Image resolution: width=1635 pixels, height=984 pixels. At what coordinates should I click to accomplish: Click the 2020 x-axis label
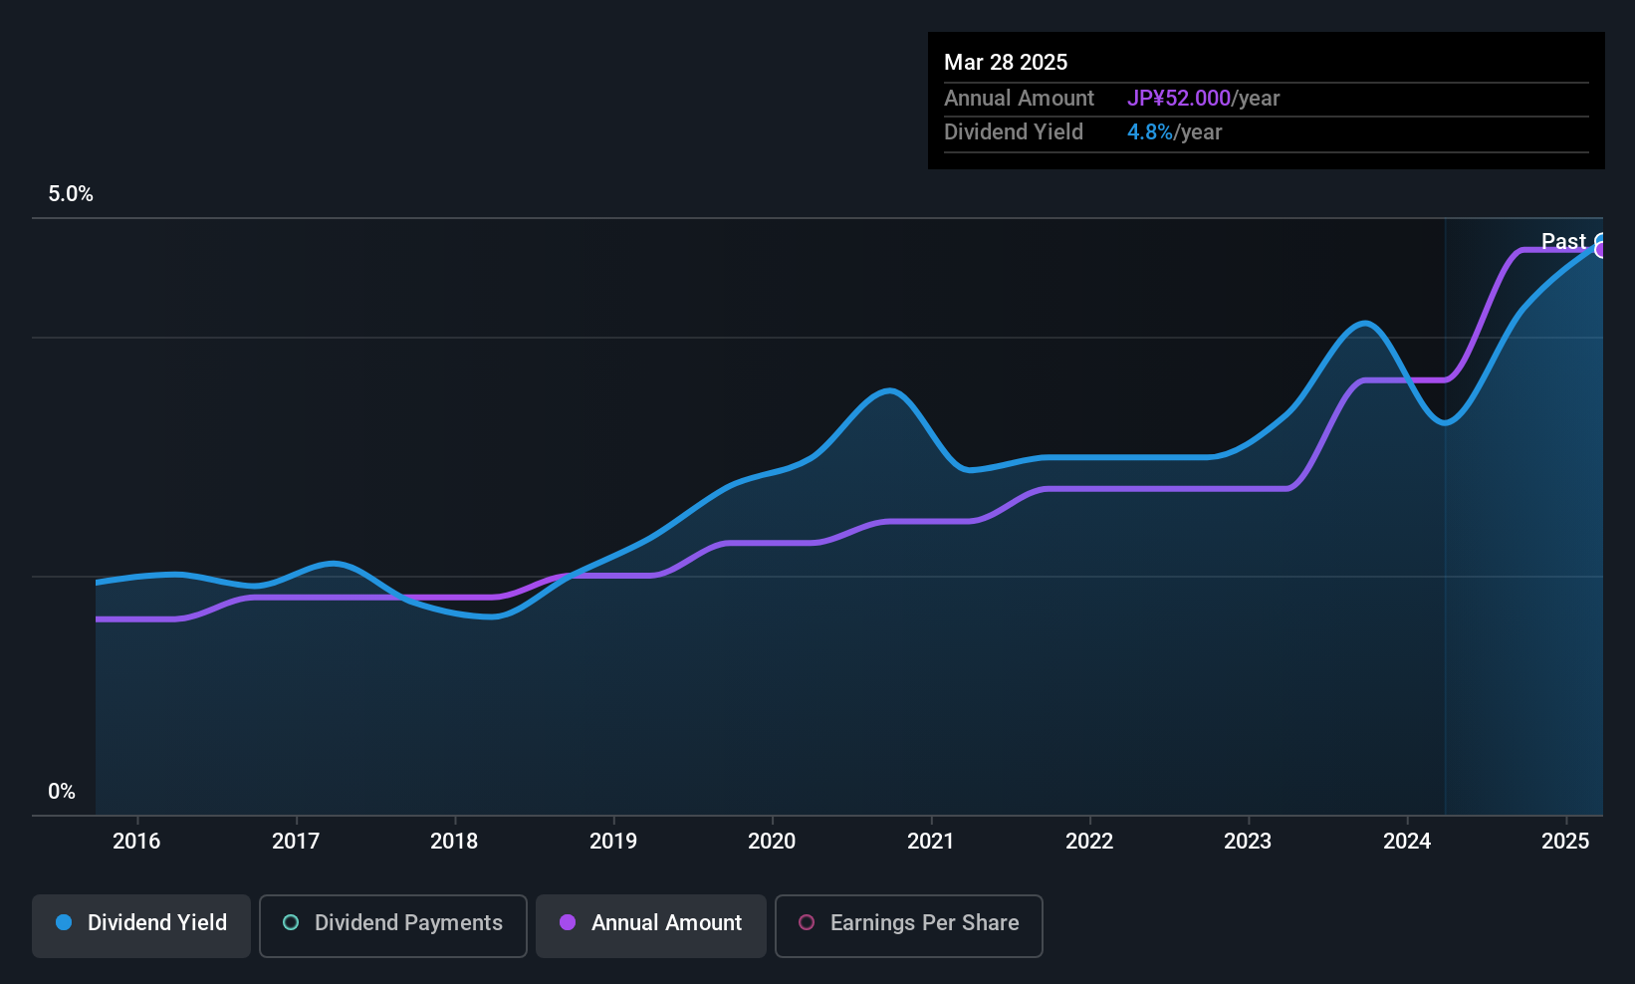click(x=772, y=841)
